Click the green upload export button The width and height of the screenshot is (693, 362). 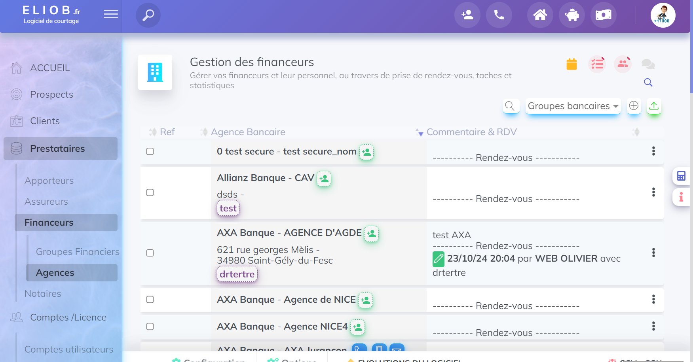(654, 106)
